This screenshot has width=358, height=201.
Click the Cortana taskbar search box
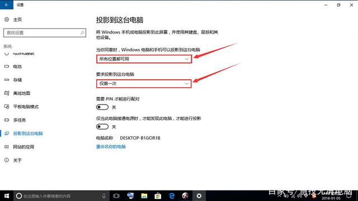61,196
